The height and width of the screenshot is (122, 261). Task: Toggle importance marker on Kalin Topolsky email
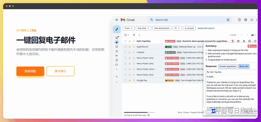(134, 41)
